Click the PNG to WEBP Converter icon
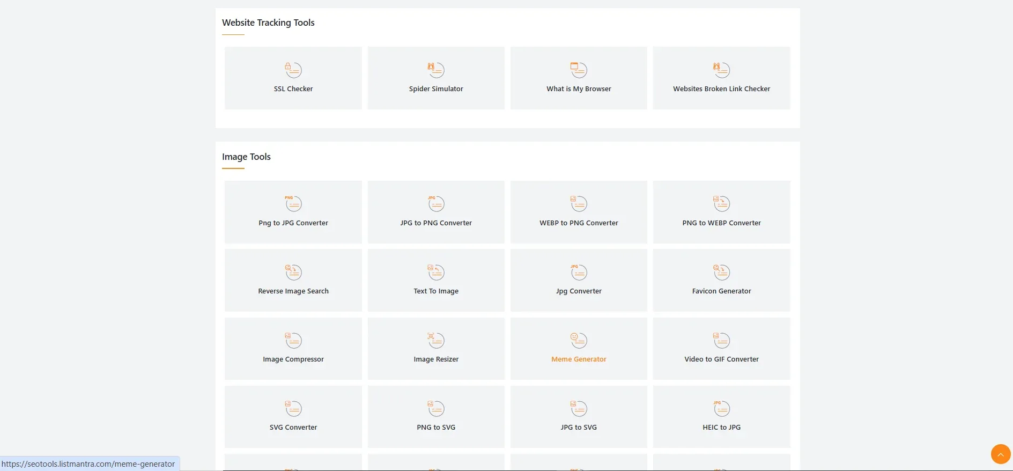Screen dimensions: 1013x471 click(721, 204)
